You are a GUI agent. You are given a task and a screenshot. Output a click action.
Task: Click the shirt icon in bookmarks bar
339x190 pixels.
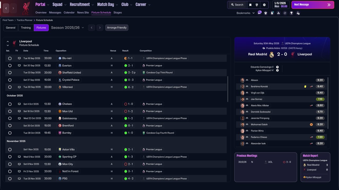coord(266,13)
